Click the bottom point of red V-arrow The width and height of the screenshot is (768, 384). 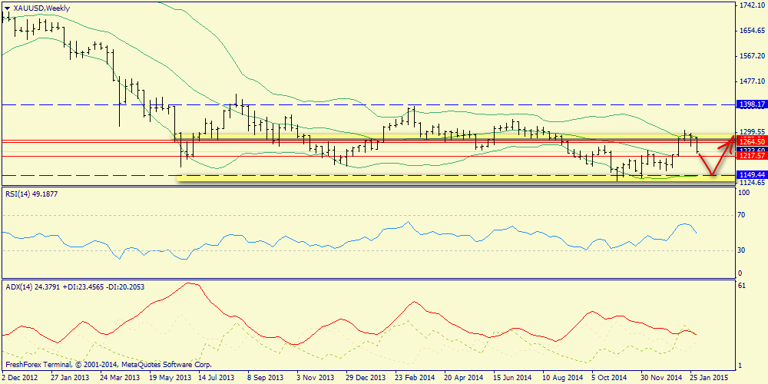pyautogui.click(x=713, y=176)
